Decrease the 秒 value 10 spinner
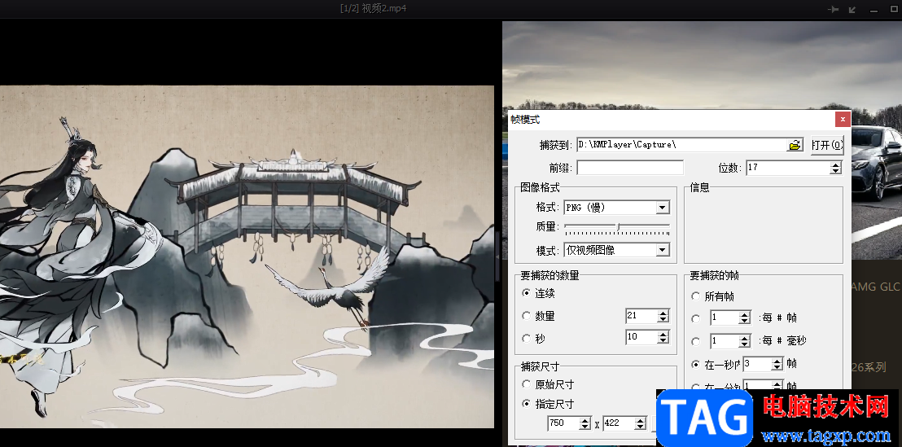The height and width of the screenshot is (447, 902). coord(663,340)
